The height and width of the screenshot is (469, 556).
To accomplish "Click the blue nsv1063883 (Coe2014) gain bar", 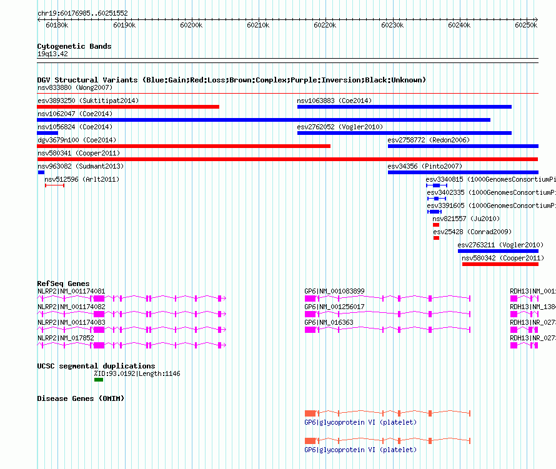I will tap(404, 107).
